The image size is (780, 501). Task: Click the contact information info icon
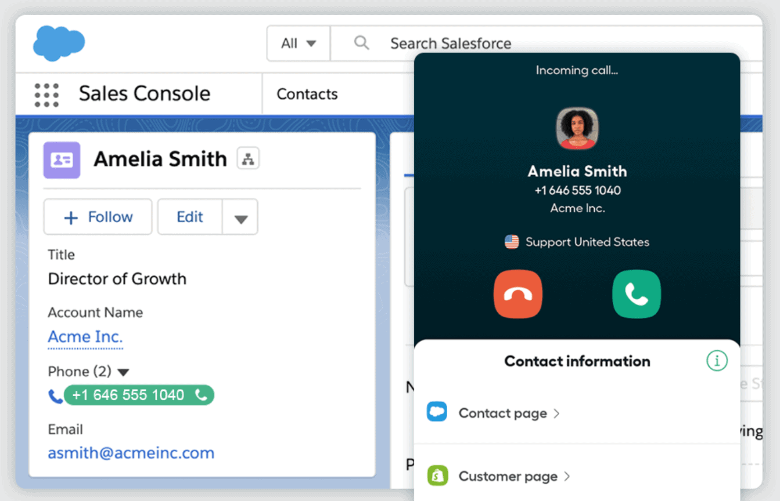point(717,361)
